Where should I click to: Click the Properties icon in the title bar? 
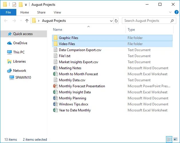(14, 5)
